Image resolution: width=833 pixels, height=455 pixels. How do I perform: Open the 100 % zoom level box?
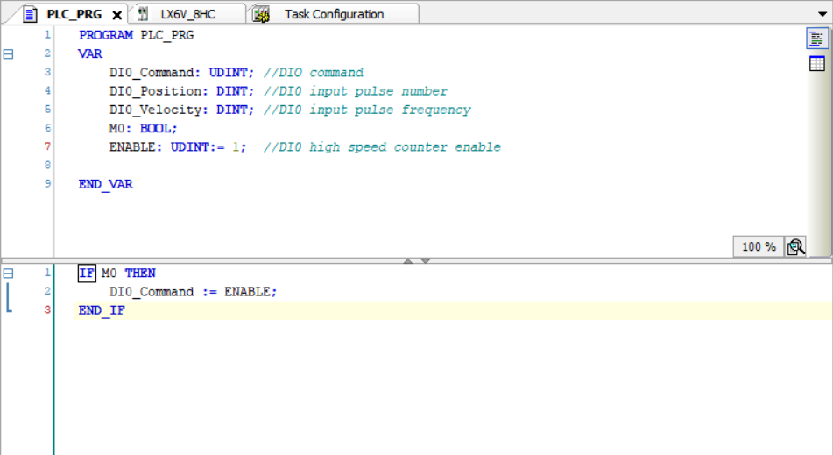(x=758, y=246)
